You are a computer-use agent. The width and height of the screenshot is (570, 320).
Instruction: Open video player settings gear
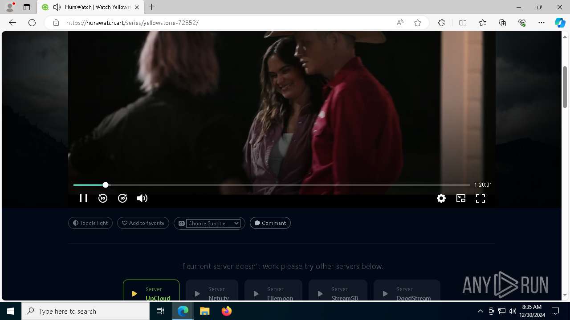[441, 198]
